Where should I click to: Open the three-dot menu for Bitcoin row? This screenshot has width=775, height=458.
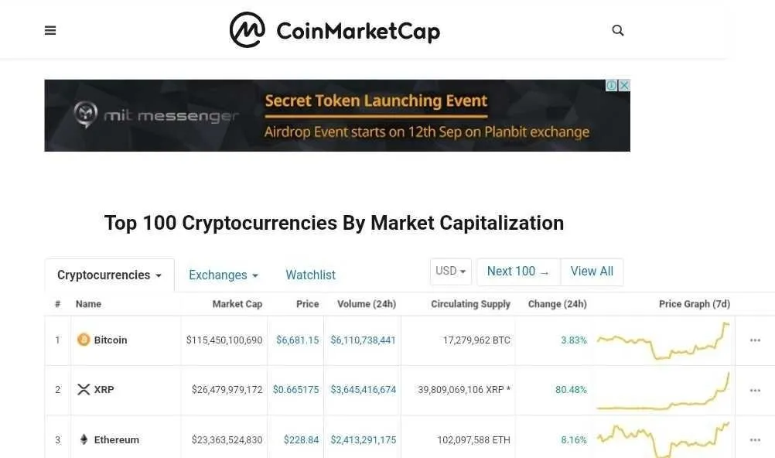tap(755, 340)
